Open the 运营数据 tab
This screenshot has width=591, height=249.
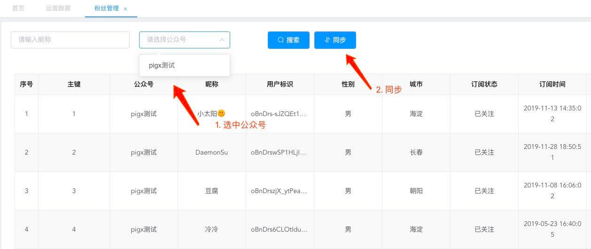pyautogui.click(x=58, y=8)
